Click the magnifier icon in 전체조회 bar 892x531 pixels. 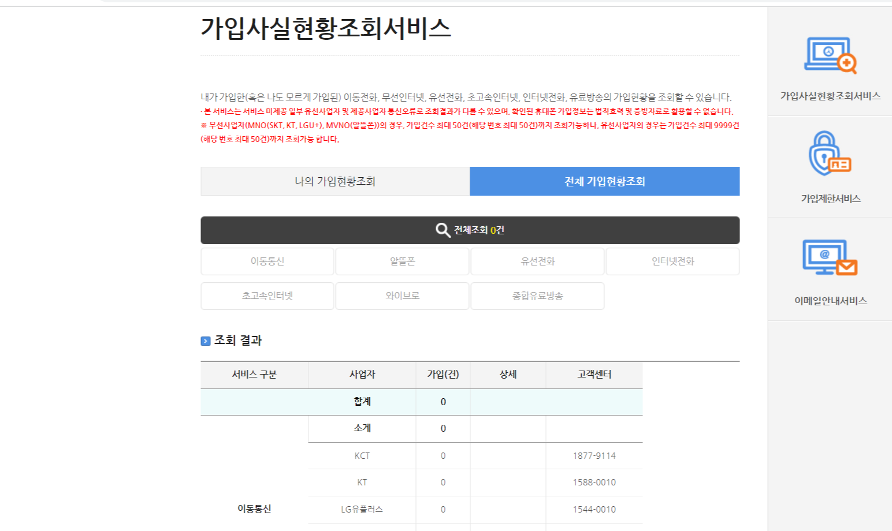click(443, 230)
